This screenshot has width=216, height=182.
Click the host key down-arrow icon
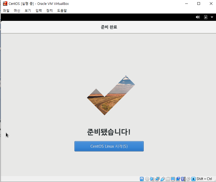tap(194, 179)
